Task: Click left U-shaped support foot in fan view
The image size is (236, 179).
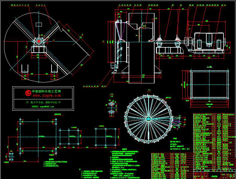Action: [24, 69]
